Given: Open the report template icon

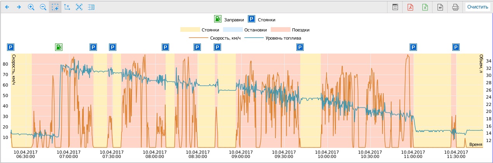Looking at the screenshot, I should coord(395,7).
